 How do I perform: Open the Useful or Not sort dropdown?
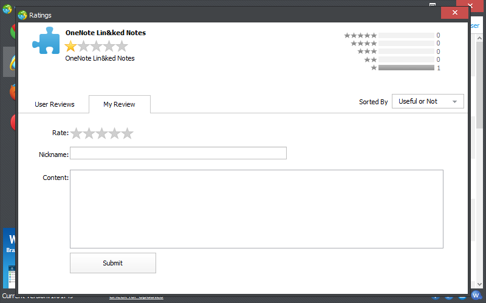pyautogui.click(x=428, y=101)
